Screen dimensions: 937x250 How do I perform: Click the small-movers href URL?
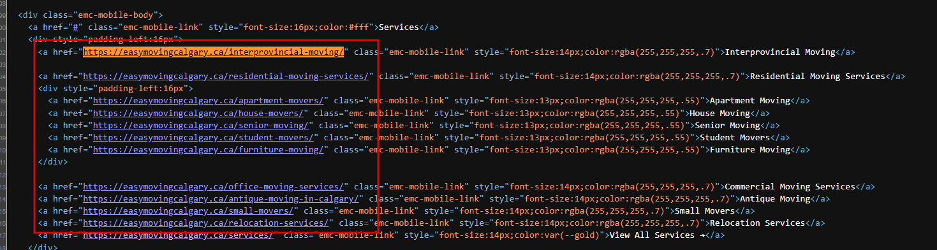(189, 210)
